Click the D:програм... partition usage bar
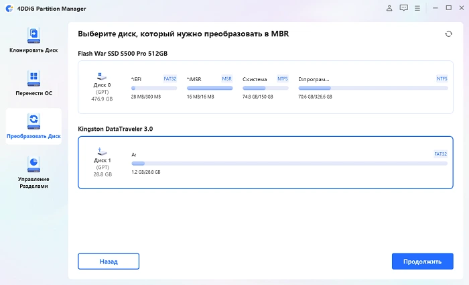 373,88
